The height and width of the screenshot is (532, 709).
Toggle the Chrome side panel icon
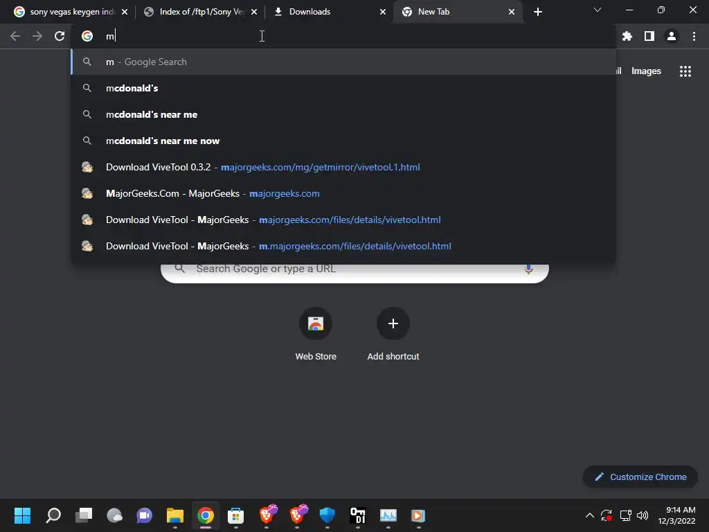coord(649,36)
